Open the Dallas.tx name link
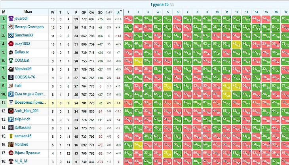 tap(22, 52)
